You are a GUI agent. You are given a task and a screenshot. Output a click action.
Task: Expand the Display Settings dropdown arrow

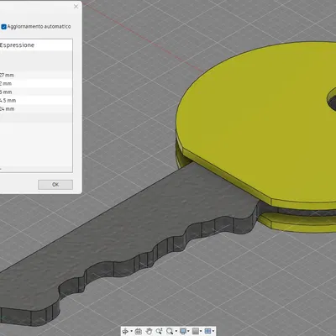[x=188, y=331]
